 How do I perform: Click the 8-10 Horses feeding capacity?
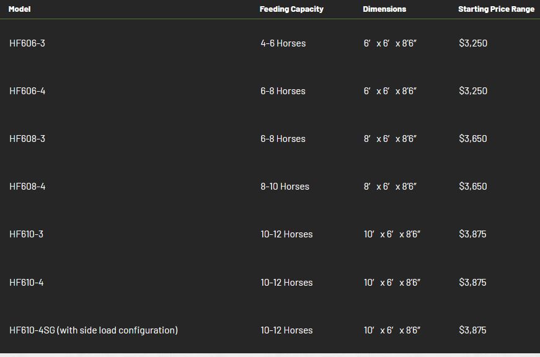pyautogui.click(x=285, y=187)
